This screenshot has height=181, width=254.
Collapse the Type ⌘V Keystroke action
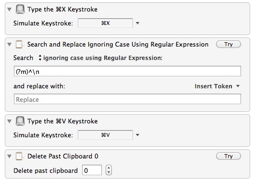(10, 121)
